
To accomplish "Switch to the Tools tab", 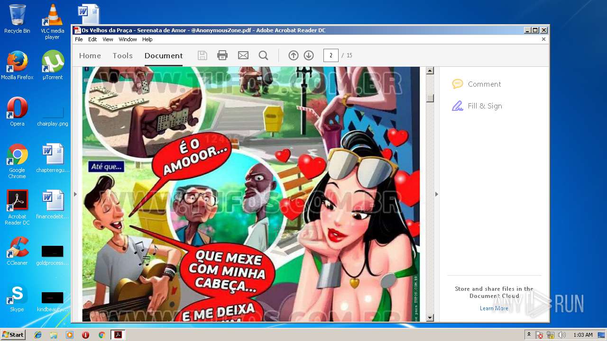I will coord(122,55).
